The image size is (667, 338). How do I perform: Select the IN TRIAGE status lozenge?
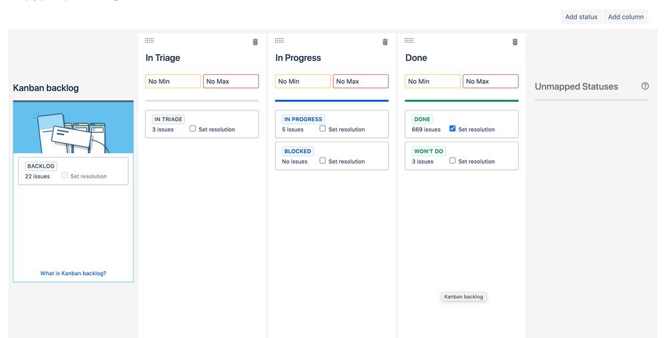168,119
